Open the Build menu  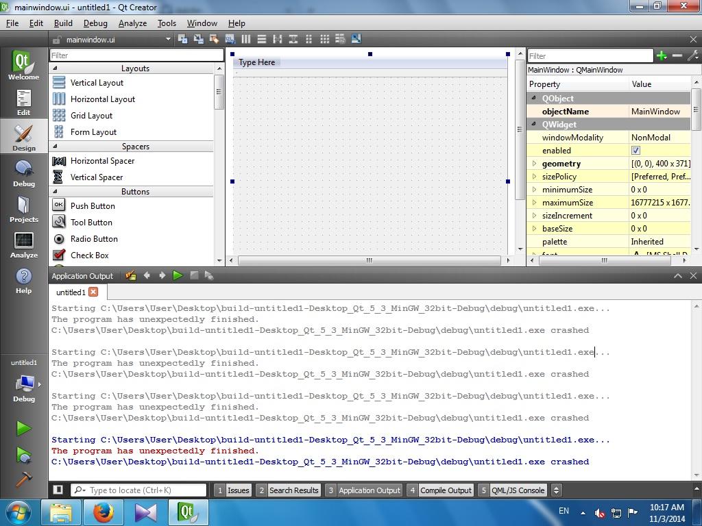[63, 23]
